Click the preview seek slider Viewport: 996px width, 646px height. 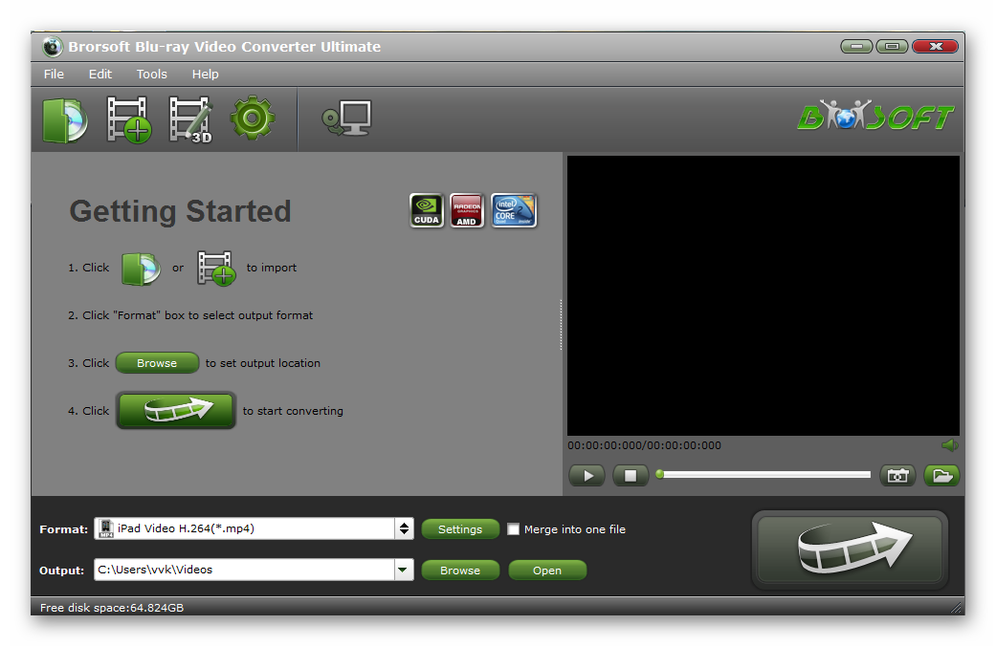[764, 475]
